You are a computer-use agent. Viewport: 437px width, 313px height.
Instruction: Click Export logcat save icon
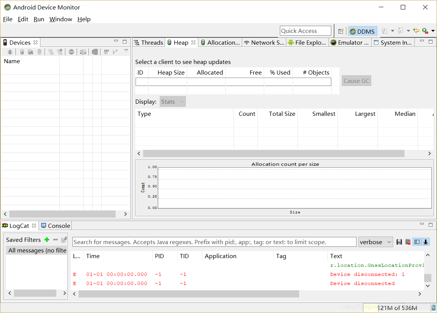(399, 242)
